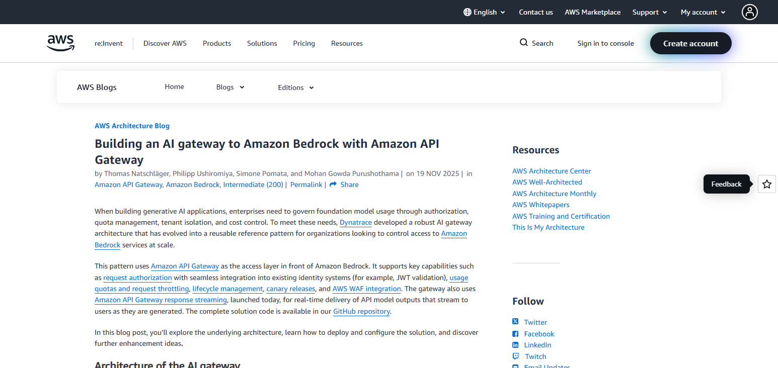Open AWS Marketplace link
Image resolution: width=778 pixels, height=368 pixels.
[x=592, y=12]
